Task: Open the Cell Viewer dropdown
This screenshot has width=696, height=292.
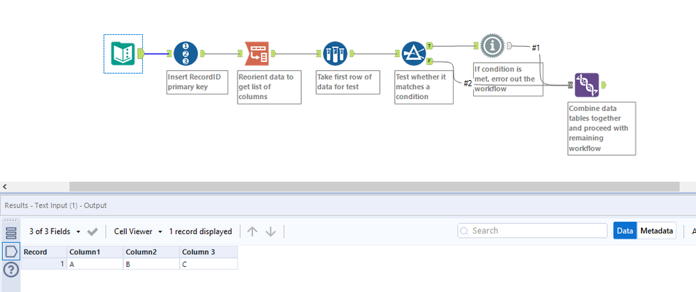Action: [138, 231]
